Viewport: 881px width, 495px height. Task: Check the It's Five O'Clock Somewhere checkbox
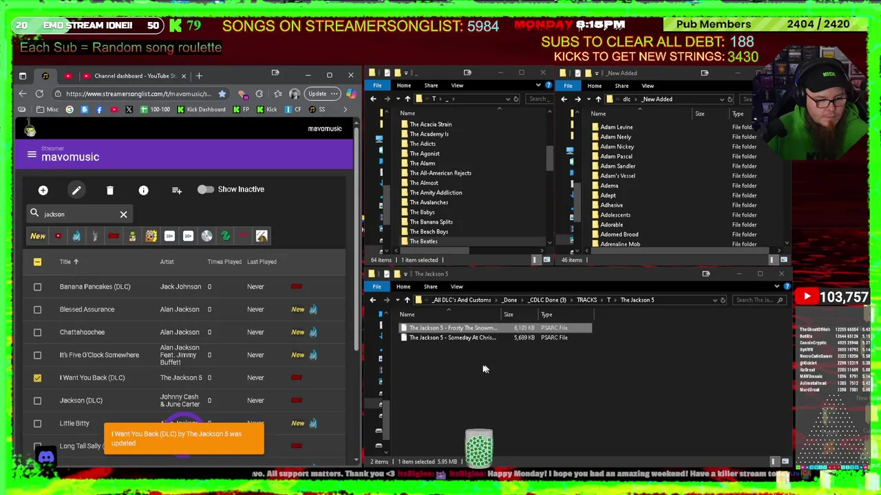pos(37,355)
